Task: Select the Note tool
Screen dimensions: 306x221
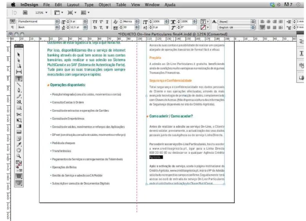Action: pyautogui.click(x=19, y=139)
